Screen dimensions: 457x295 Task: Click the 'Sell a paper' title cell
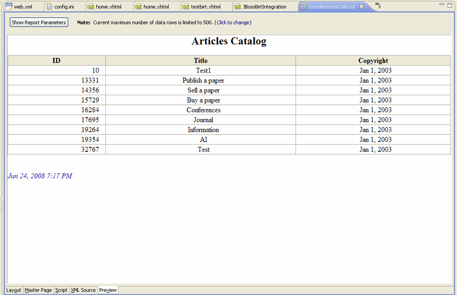[201, 90]
